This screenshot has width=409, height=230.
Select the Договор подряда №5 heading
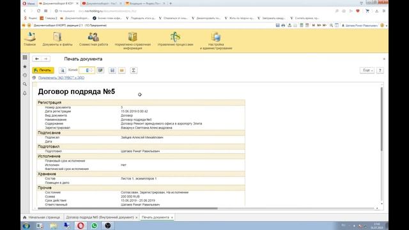77,91
